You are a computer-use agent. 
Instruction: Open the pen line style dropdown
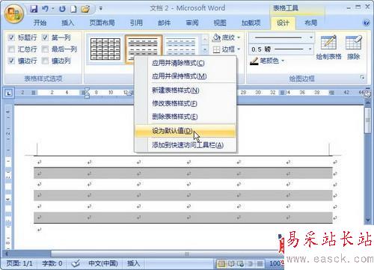pos(311,37)
